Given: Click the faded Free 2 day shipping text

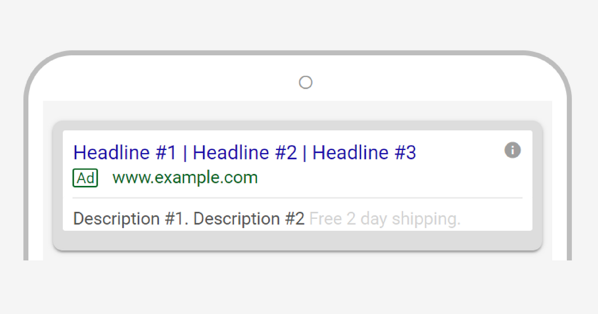Looking at the screenshot, I should [x=385, y=219].
